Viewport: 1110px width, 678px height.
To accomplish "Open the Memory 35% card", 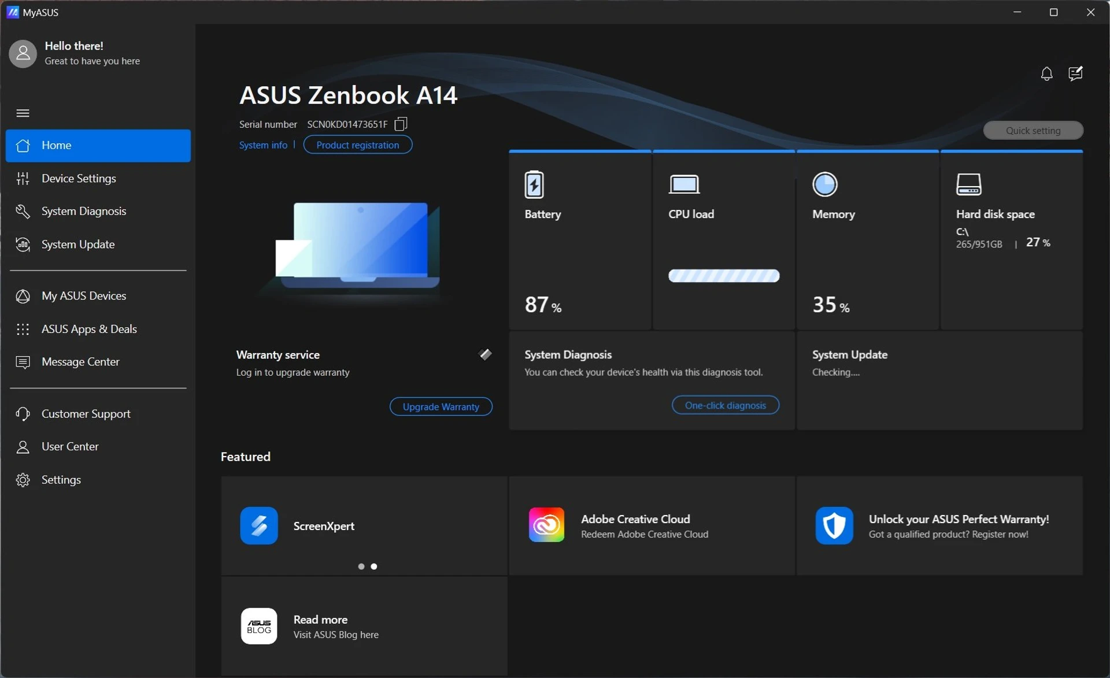I will coord(867,240).
